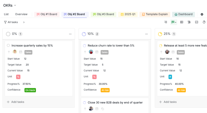
Task: Click the 25% column status circle
Action: coord(160,34)
